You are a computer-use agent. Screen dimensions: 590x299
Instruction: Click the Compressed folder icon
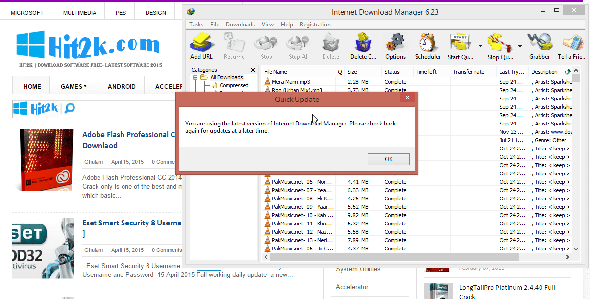point(214,85)
